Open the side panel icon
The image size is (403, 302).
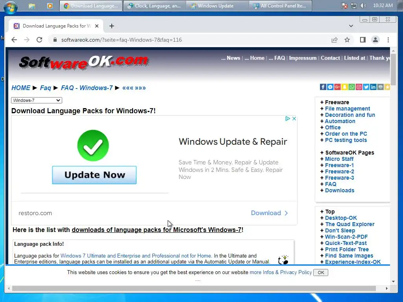(362, 40)
